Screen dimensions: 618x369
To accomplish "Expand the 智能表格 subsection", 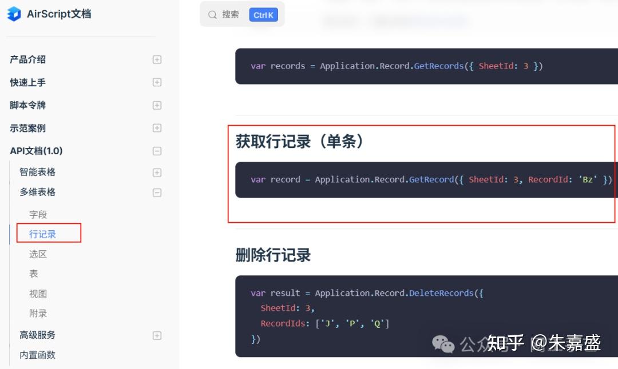I will point(157,173).
